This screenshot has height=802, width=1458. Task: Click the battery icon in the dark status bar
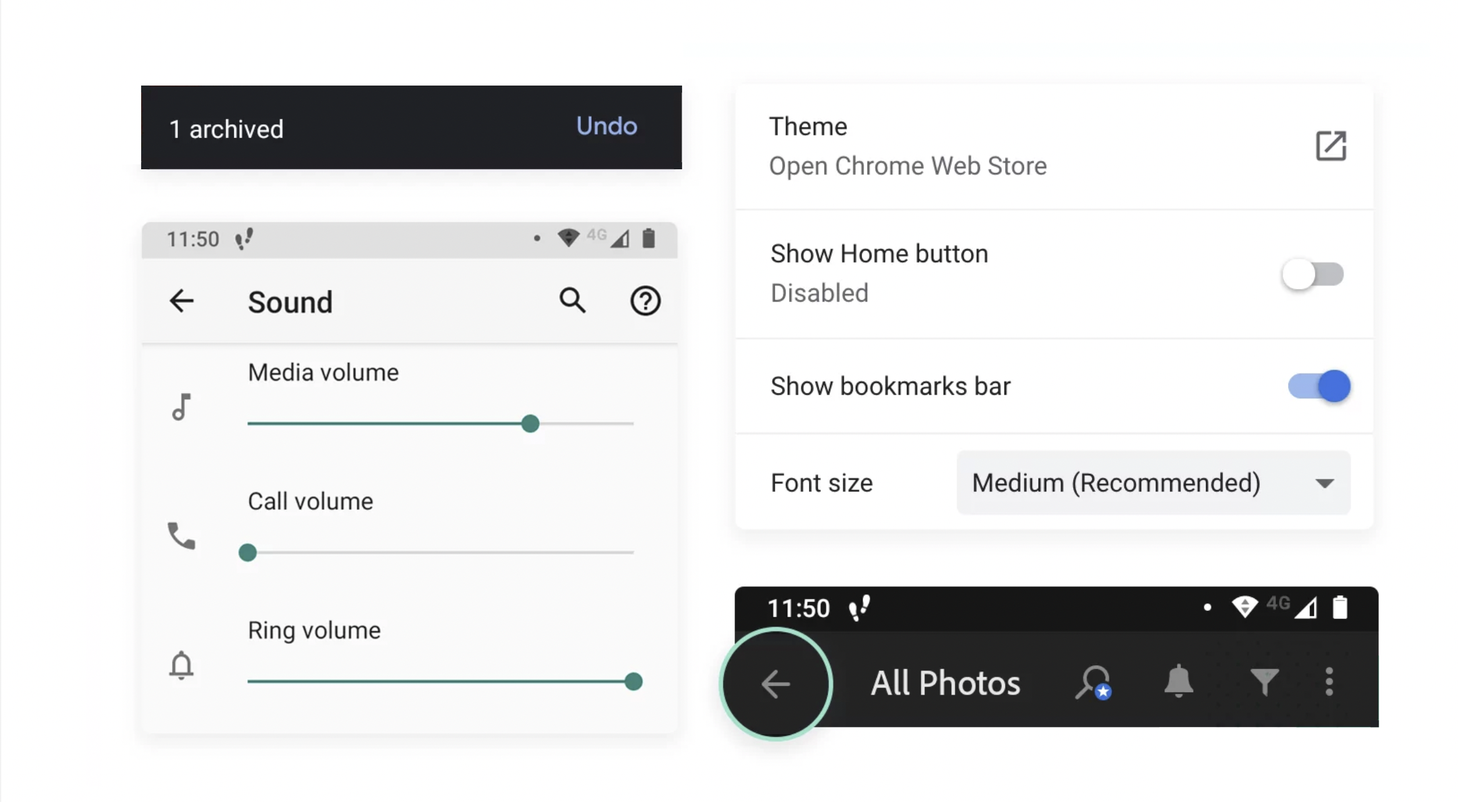pyautogui.click(x=1340, y=607)
